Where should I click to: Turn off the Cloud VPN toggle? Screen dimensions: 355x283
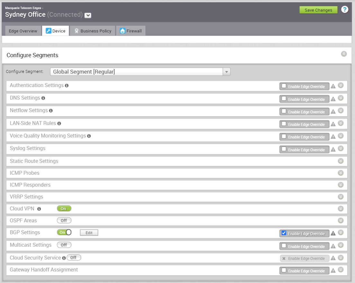pos(64,208)
